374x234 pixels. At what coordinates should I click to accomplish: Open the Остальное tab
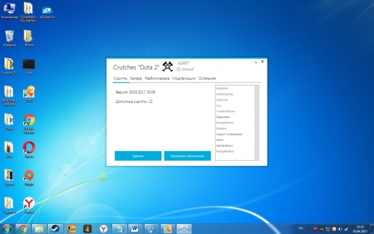pos(207,79)
